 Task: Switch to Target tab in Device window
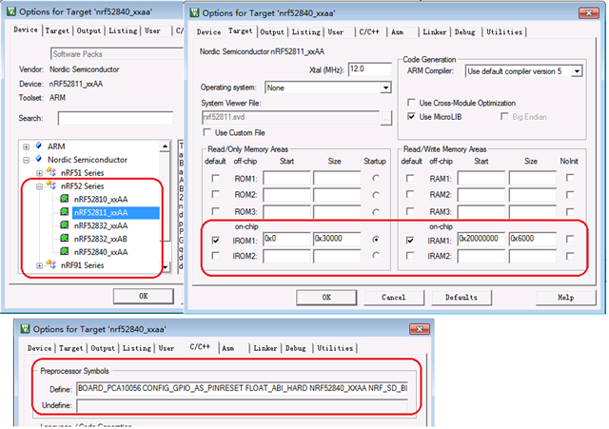coord(57,30)
